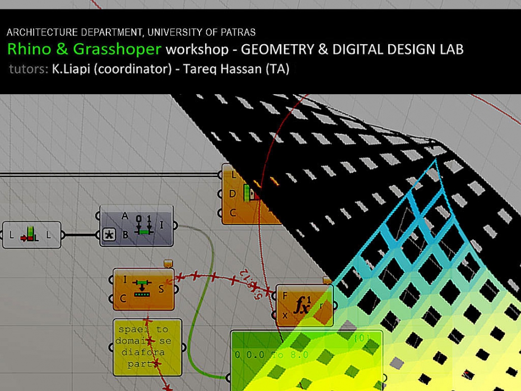Screen dimensions: 521x391
Task: Click the "{0}" path label in green panel
Action: [361, 338]
